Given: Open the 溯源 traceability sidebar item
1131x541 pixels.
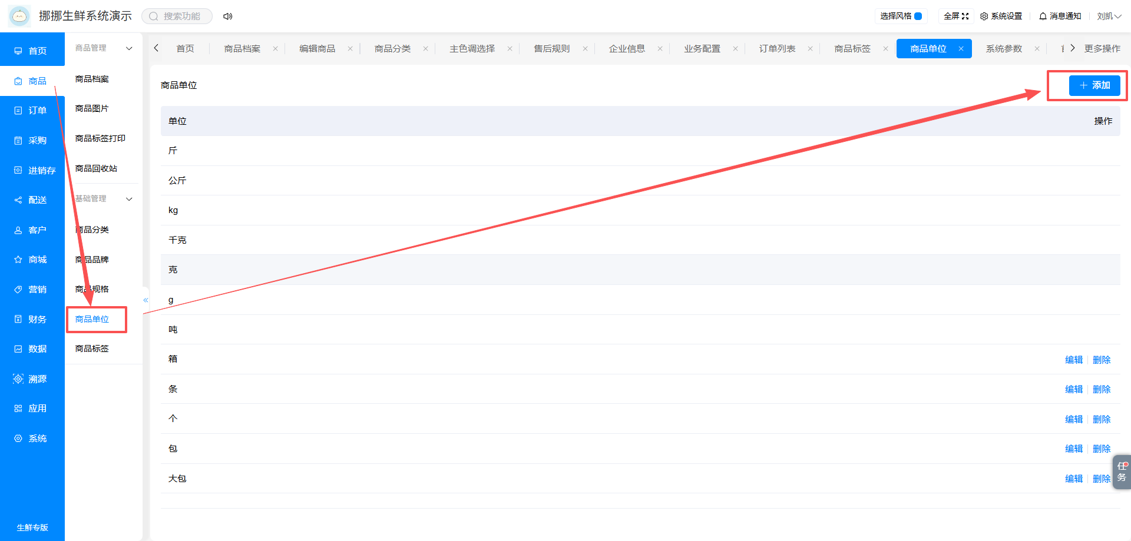Looking at the screenshot, I should click(x=32, y=379).
